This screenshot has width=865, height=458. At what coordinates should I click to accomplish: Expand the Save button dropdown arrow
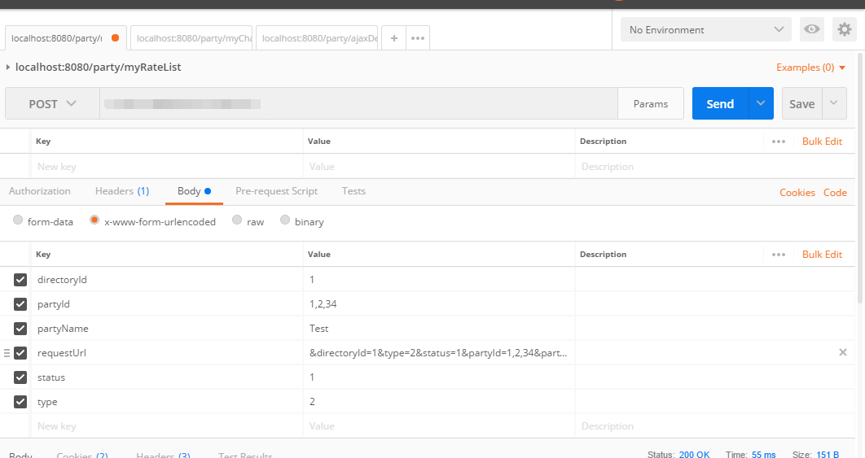(x=834, y=103)
